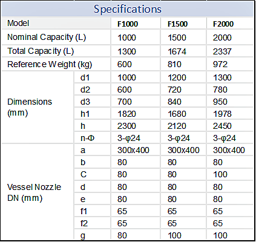Click the Dimensions (mm) group label
This screenshot has width=256, height=242.
click(x=30, y=107)
